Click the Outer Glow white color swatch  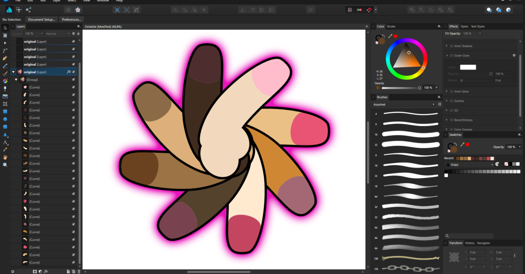[468, 67]
